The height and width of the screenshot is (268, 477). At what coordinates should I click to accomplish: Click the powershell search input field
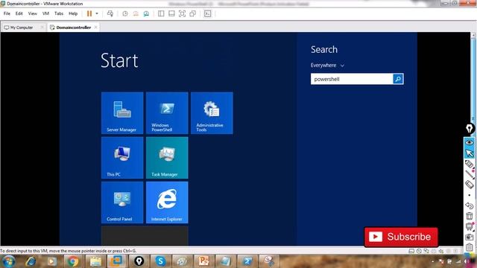click(352, 79)
